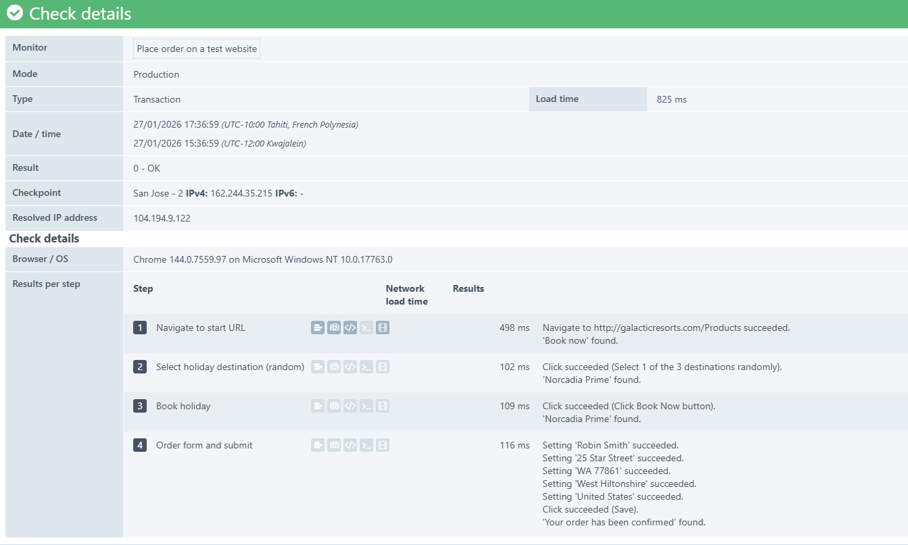Screen dimensions: 908x545
Task: Play the filmstrip for Navigate to start URL
Action: tap(383, 327)
